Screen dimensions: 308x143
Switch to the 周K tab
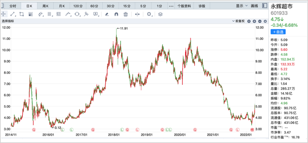[x=45, y=6]
